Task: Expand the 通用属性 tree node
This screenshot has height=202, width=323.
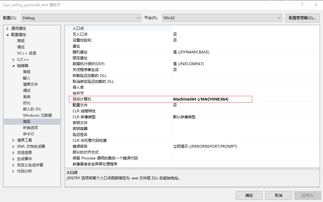Action: tap(8, 29)
